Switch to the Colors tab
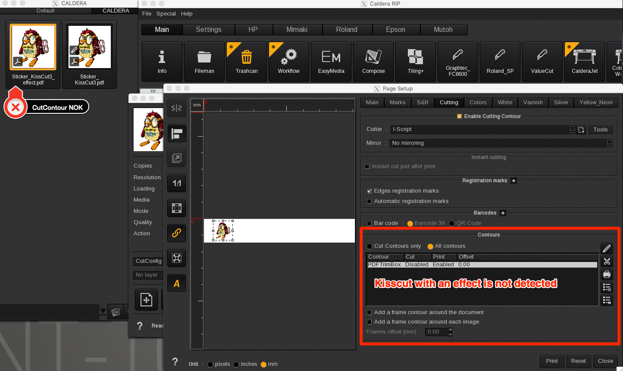 478,103
